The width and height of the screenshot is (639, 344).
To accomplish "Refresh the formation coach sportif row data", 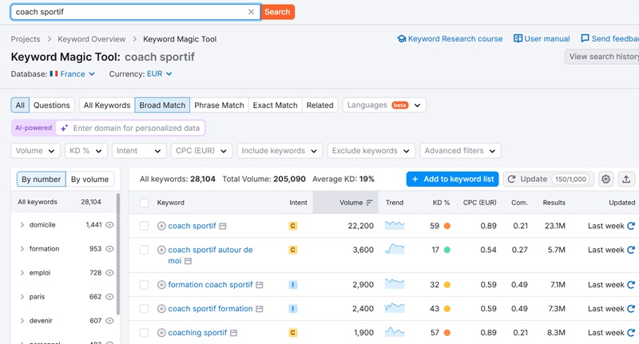I will 631,285.
